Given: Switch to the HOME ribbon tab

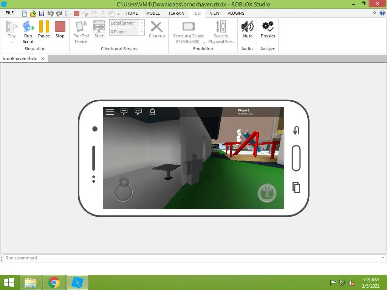Looking at the screenshot, I should [x=132, y=13].
